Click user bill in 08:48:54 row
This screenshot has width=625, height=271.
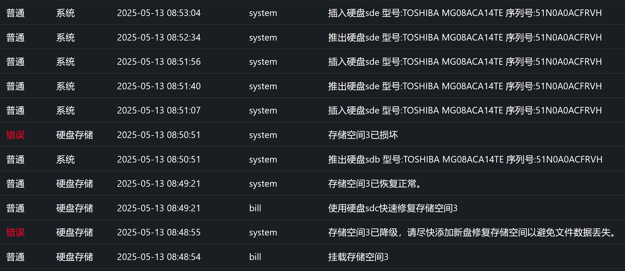coord(255,257)
